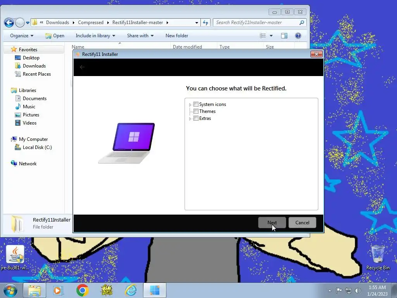Toggle the preview pane icon
The image size is (397, 298).
click(284, 36)
